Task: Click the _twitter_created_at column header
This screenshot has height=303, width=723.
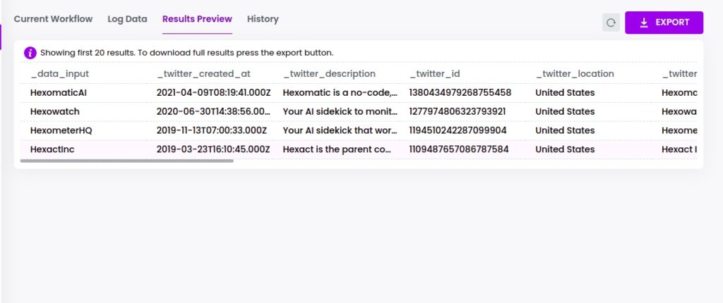Action: tap(203, 74)
